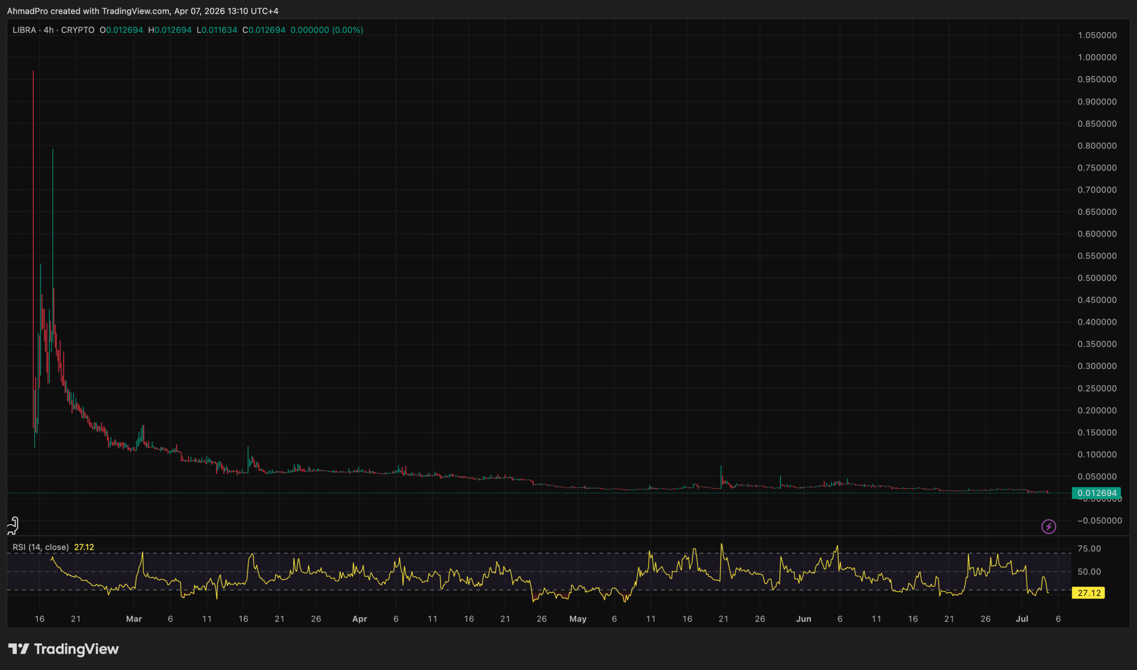Viewport: 1137px width, 670px height.
Task: Click the Apr label on the time axis
Action: 359,619
